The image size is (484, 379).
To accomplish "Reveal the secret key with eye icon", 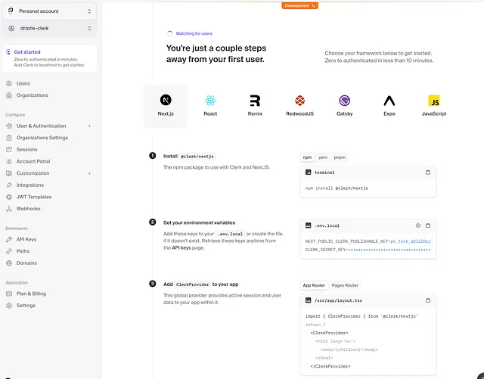I will pyautogui.click(x=418, y=225).
